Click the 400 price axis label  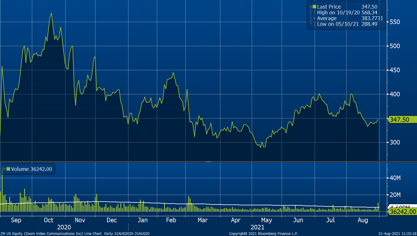[x=395, y=94]
